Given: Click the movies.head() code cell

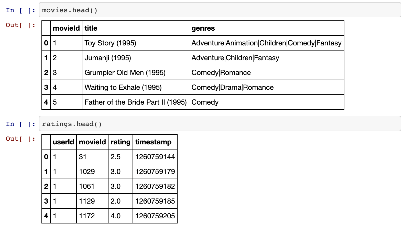Looking at the screenshot, I should pyautogui.click(x=220, y=10).
